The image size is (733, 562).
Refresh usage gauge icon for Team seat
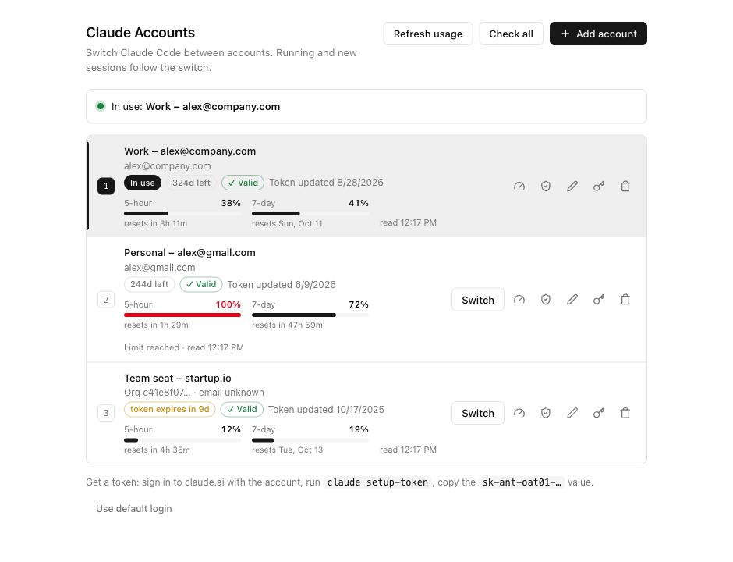coord(519,413)
